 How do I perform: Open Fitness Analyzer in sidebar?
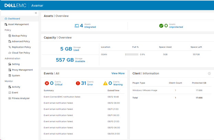(x=20, y=98)
